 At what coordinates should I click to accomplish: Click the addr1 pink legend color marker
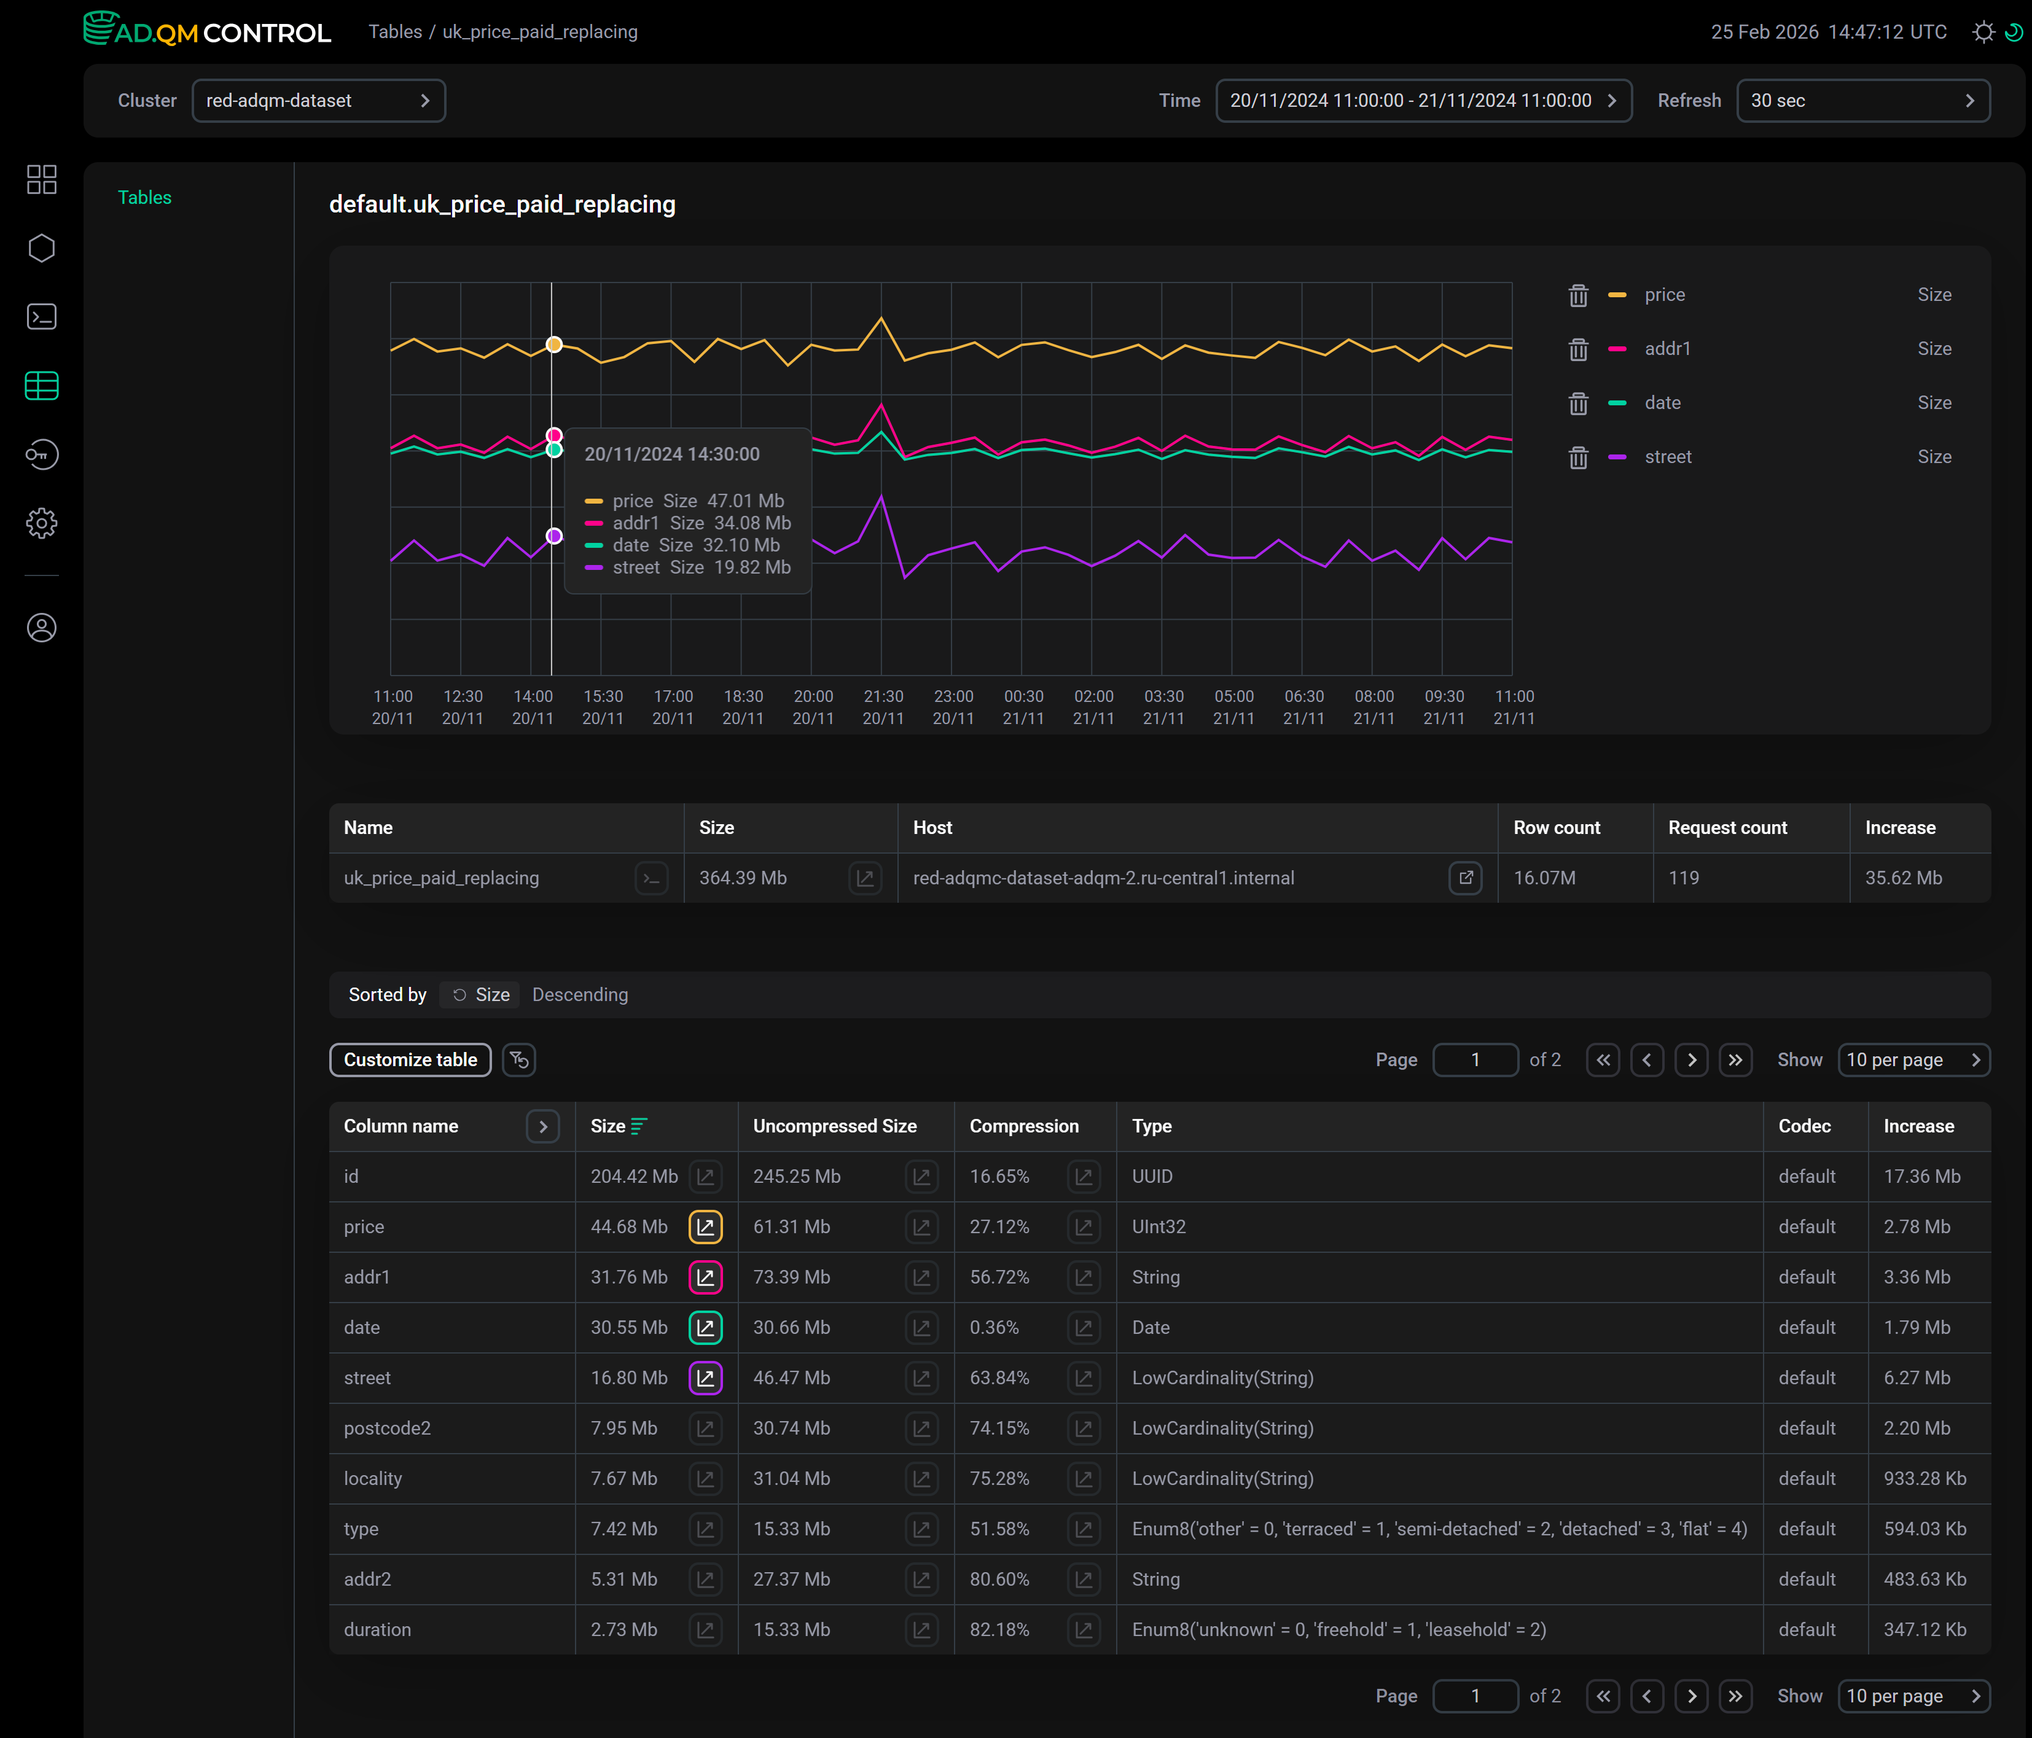[1617, 349]
